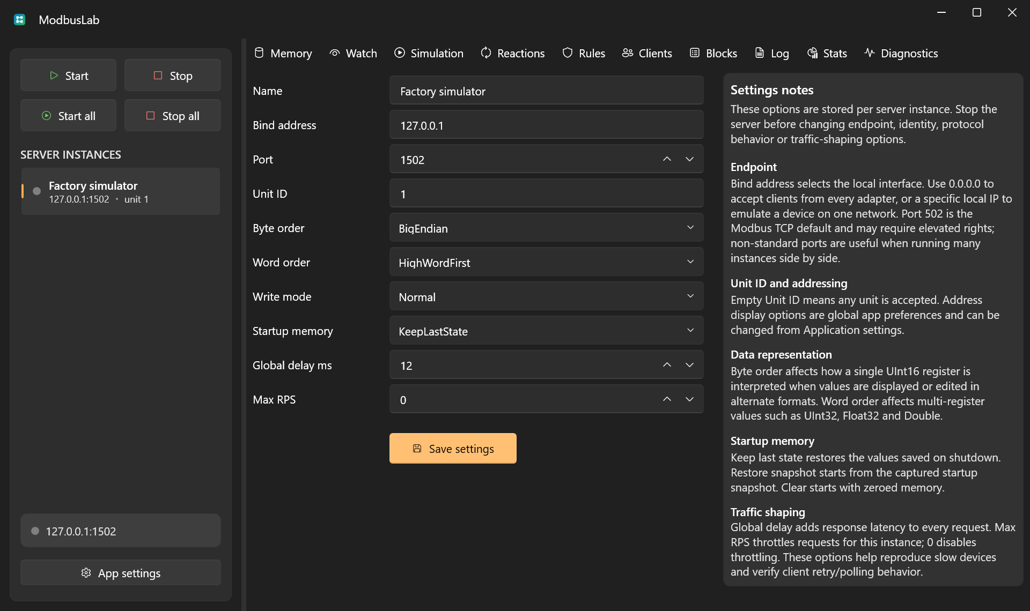Open the Byte order dropdown
Screen dimensions: 1030x611
pos(546,228)
